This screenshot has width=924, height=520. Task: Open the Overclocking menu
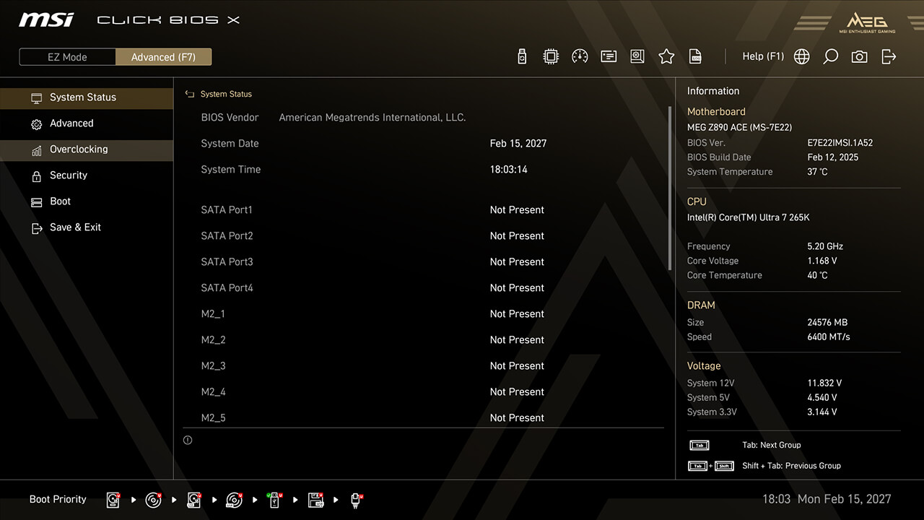coord(79,149)
